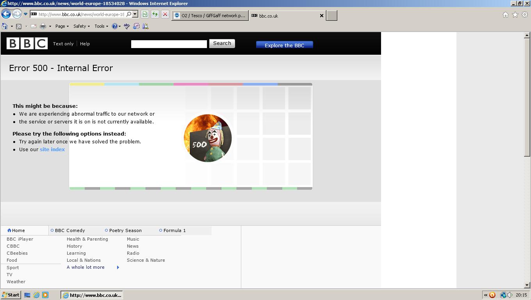Viewport: 531px width, 300px height.
Task: Click the Home icon at top right
Action: tap(506, 15)
